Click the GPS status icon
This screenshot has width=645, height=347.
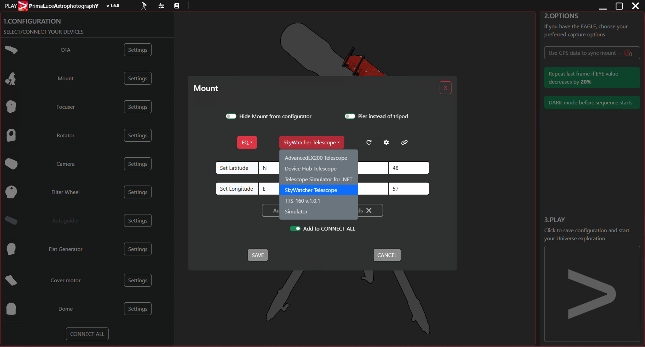628,53
